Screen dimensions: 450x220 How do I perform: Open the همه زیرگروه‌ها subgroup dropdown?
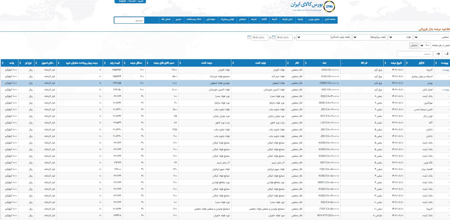[x=370, y=37]
